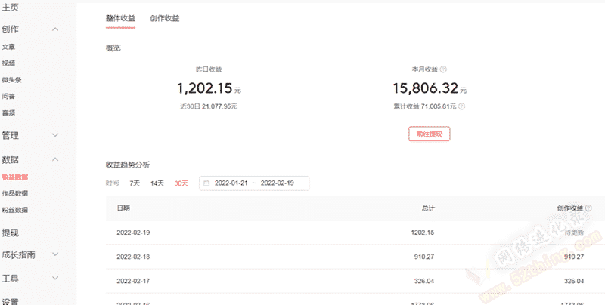Click the 前往提现 button

tap(429, 134)
